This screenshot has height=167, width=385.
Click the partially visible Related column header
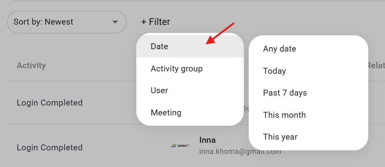(375, 65)
